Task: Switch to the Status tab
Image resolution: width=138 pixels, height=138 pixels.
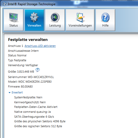Action: pyautogui.click(x=13, y=20)
